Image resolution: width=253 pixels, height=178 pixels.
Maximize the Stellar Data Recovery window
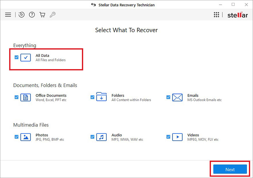click(x=233, y=4)
